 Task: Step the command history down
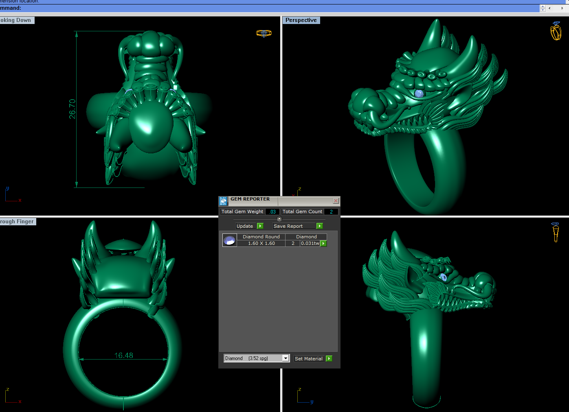pyautogui.click(x=543, y=10)
